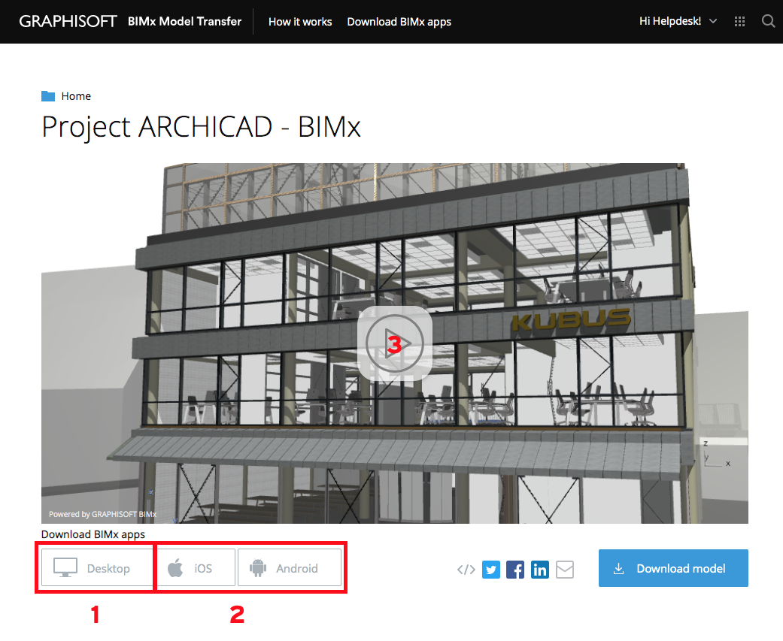Screen dimensions: 783x641
Task: Open BIMx Model Transfer home
Action: [x=184, y=22]
